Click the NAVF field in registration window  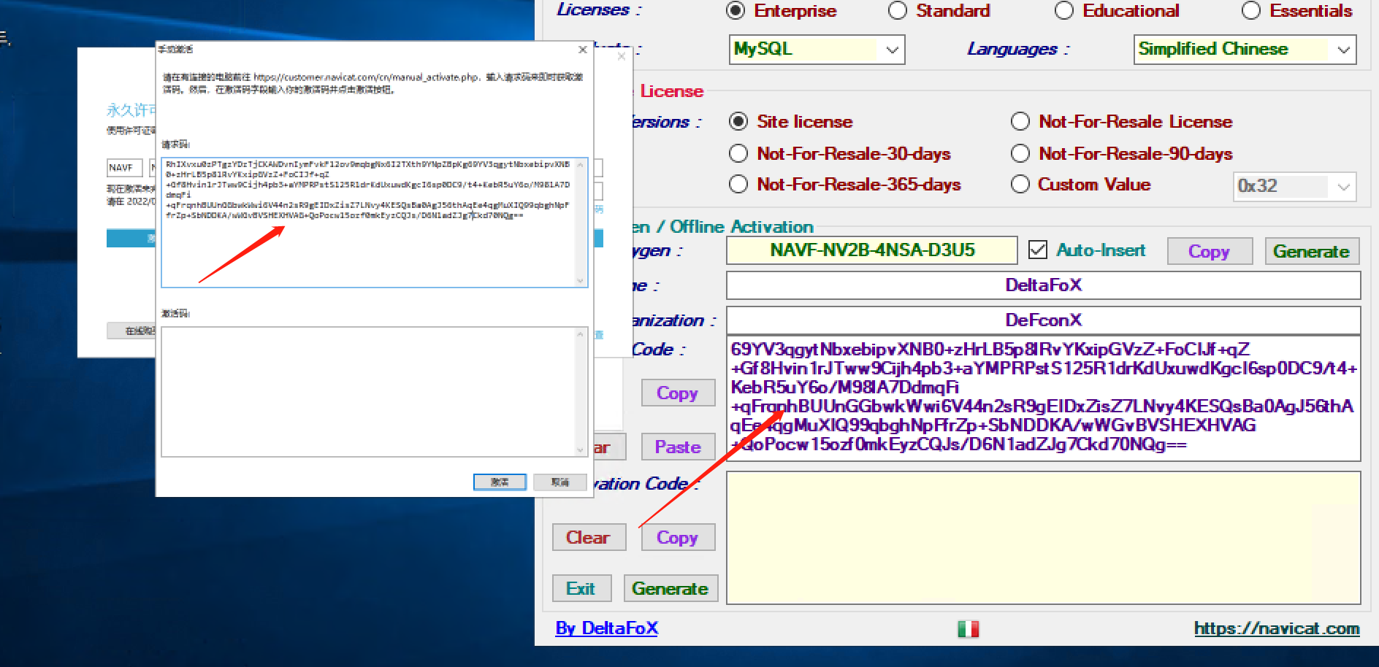click(x=124, y=168)
